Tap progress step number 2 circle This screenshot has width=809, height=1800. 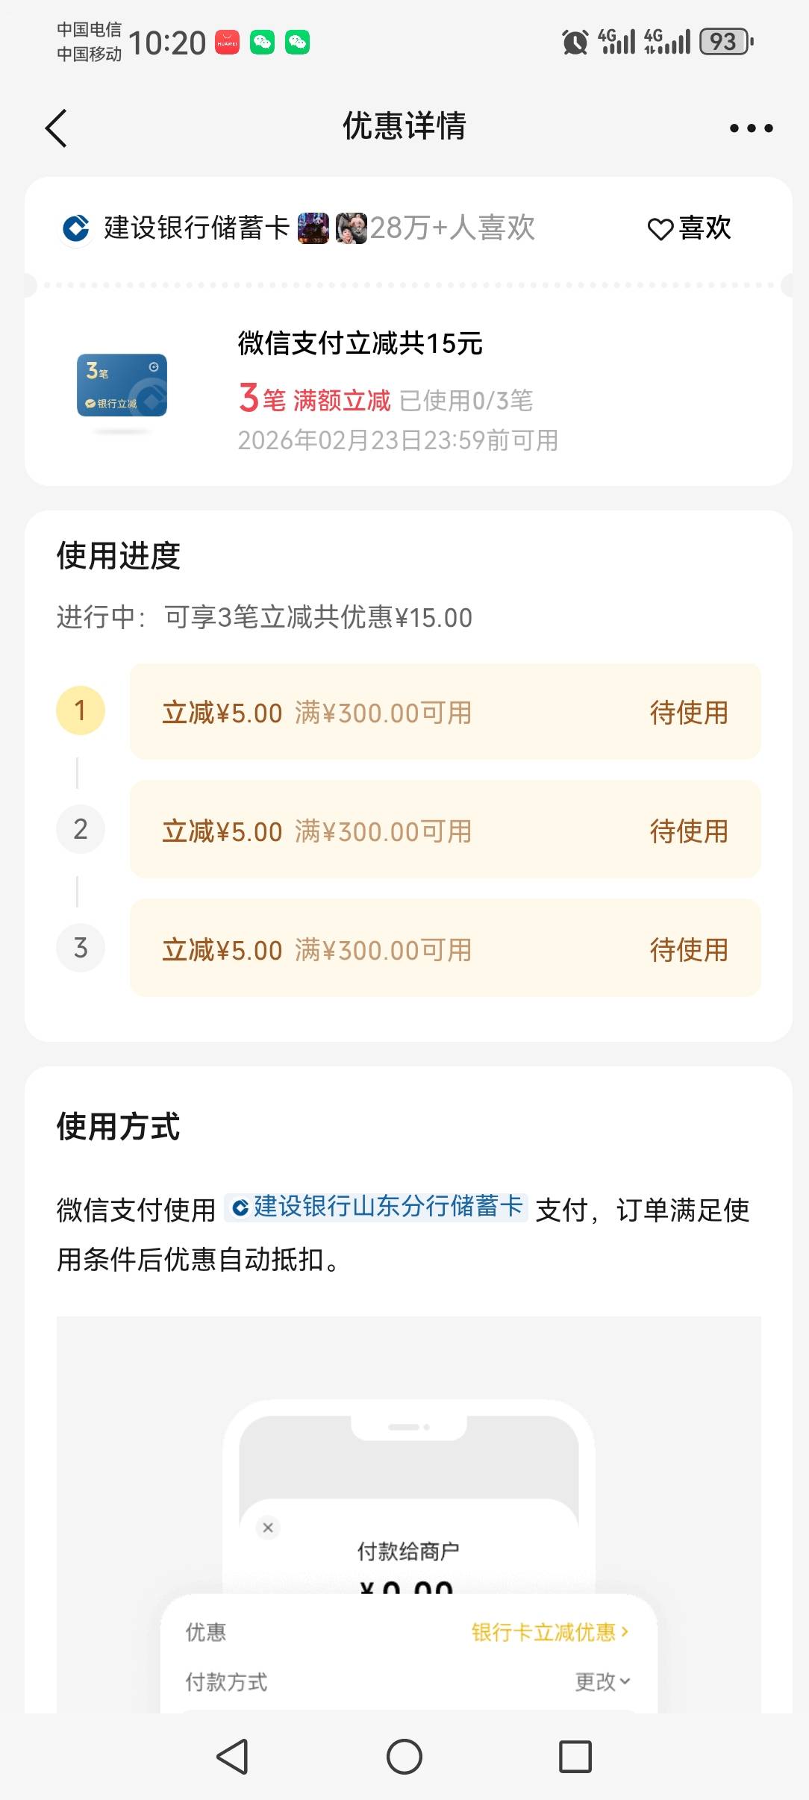pyautogui.click(x=81, y=829)
